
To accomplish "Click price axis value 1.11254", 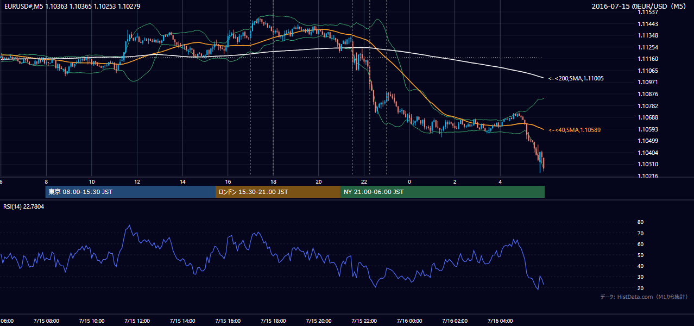I will coord(647,47).
